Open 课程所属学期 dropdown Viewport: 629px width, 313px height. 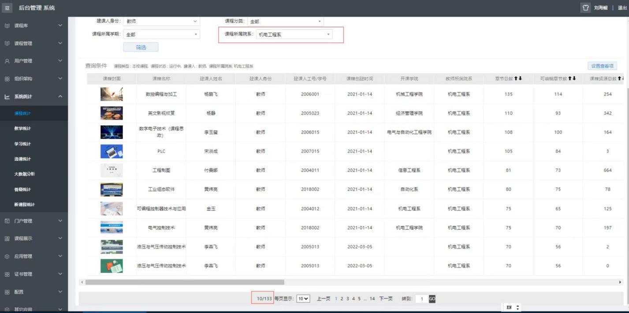click(x=161, y=34)
